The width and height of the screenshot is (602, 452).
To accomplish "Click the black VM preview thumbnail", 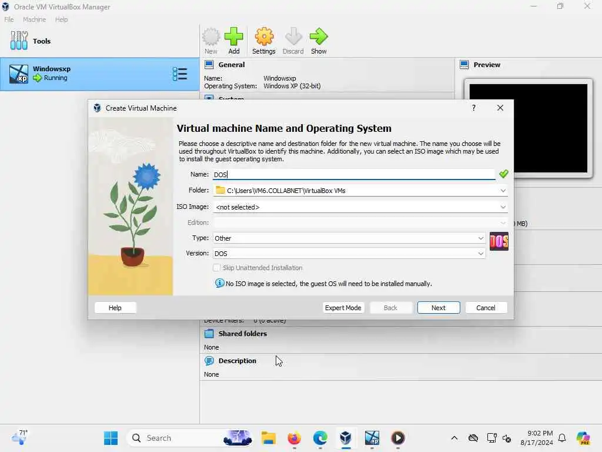I will pos(529,128).
